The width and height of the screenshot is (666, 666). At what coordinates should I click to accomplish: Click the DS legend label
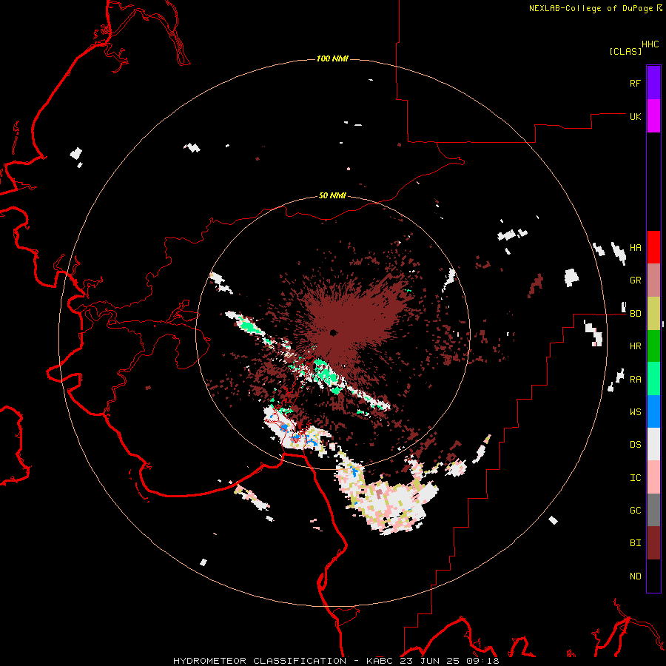click(636, 445)
